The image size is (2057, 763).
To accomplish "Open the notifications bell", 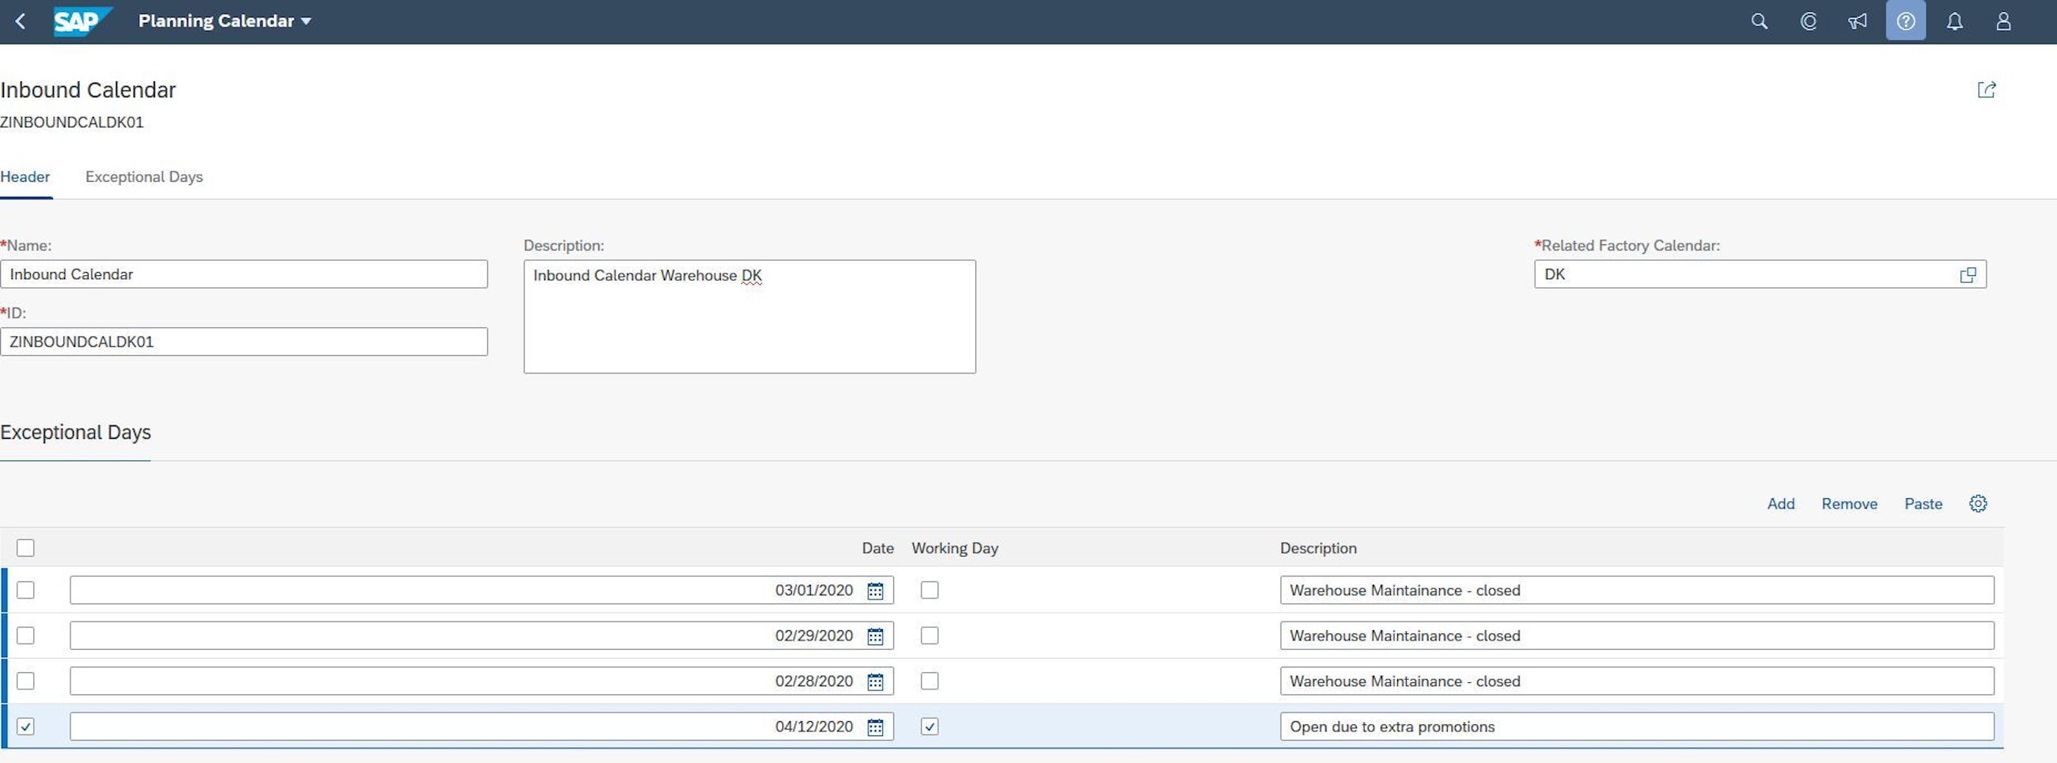I will 1954,21.
